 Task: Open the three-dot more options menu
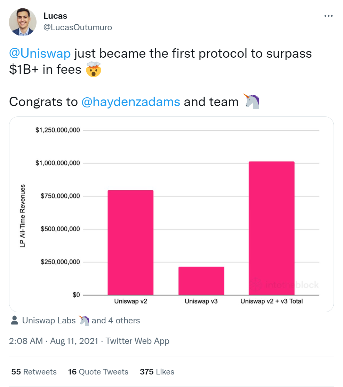[x=328, y=16]
